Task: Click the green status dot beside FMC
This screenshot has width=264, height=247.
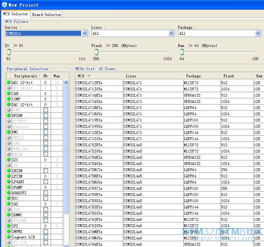Action: [9, 132]
